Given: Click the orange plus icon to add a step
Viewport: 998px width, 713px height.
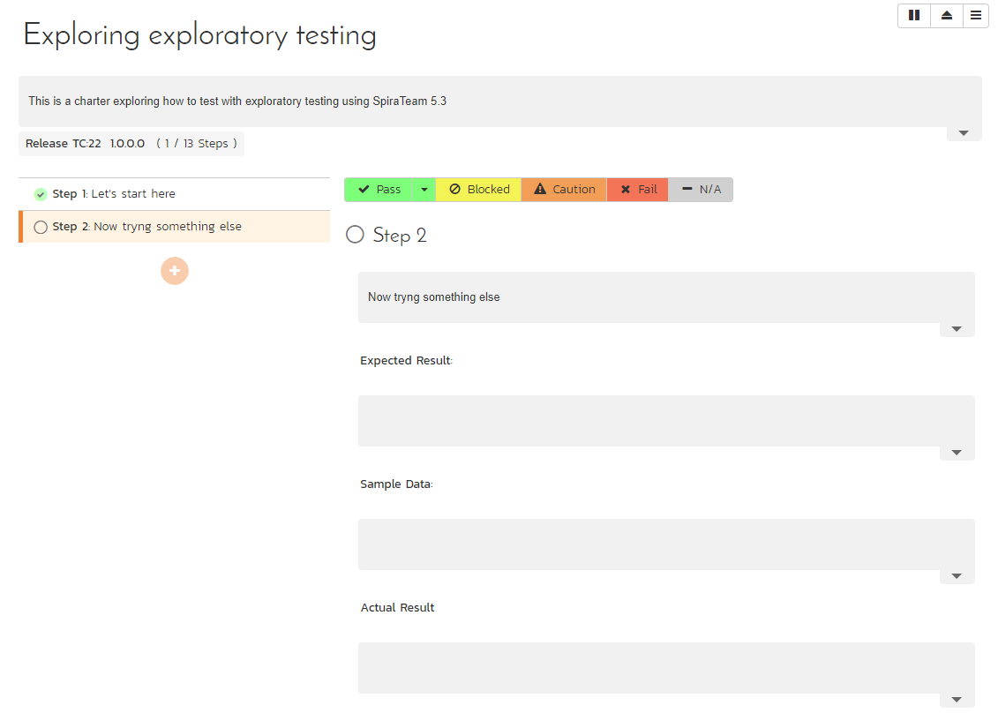Looking at the screenshot, I should click(175, 271).
